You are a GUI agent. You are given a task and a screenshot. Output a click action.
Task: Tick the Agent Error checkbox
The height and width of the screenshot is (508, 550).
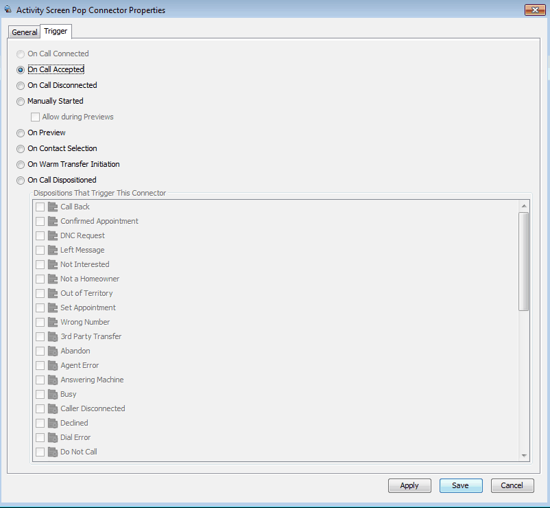(x=40, y=365)
